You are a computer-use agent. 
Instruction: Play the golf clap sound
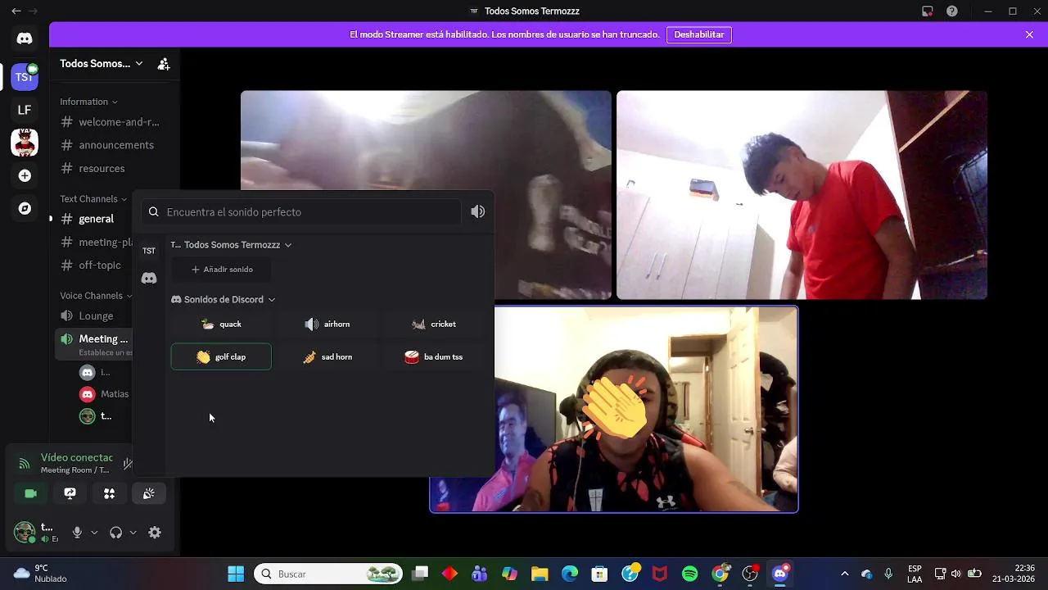click(221, 356)
